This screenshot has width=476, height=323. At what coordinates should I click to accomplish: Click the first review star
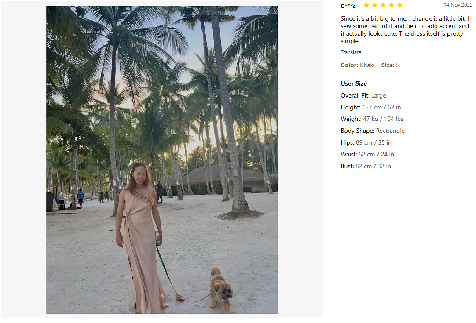pyautogui.click(x=366, y=5)
